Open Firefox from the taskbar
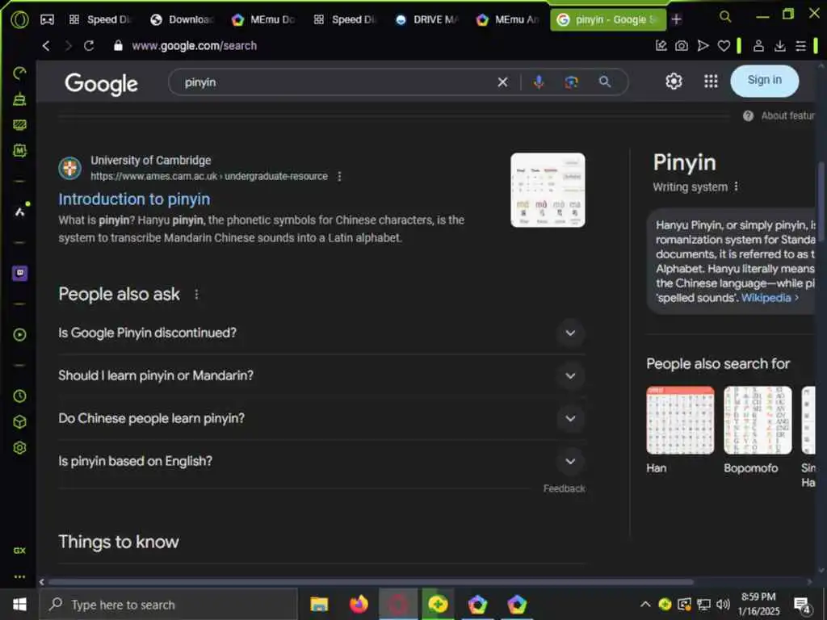This screenshot has width=827, height=620. pos(359,604)
